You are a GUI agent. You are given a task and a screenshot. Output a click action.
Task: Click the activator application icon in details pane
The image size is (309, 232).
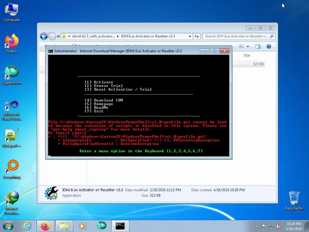click(x=51, y=193)
